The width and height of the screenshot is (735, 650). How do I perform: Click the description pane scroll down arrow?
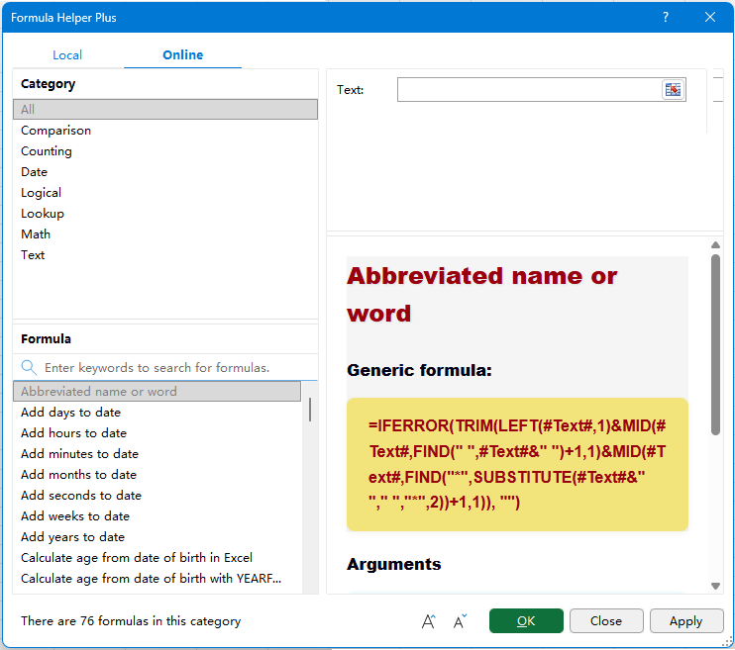(x=715, y=586)
